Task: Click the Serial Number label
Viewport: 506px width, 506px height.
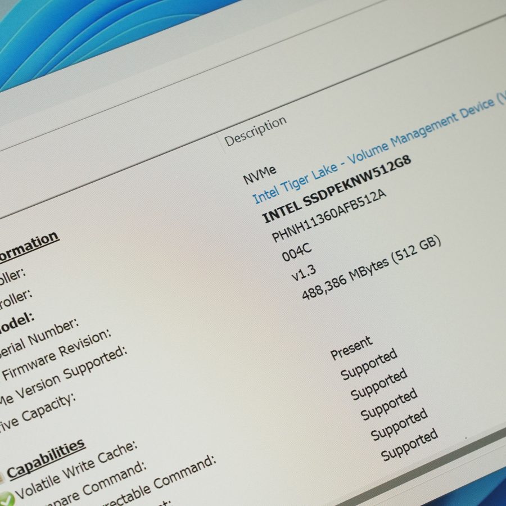Action: [38, 338]
